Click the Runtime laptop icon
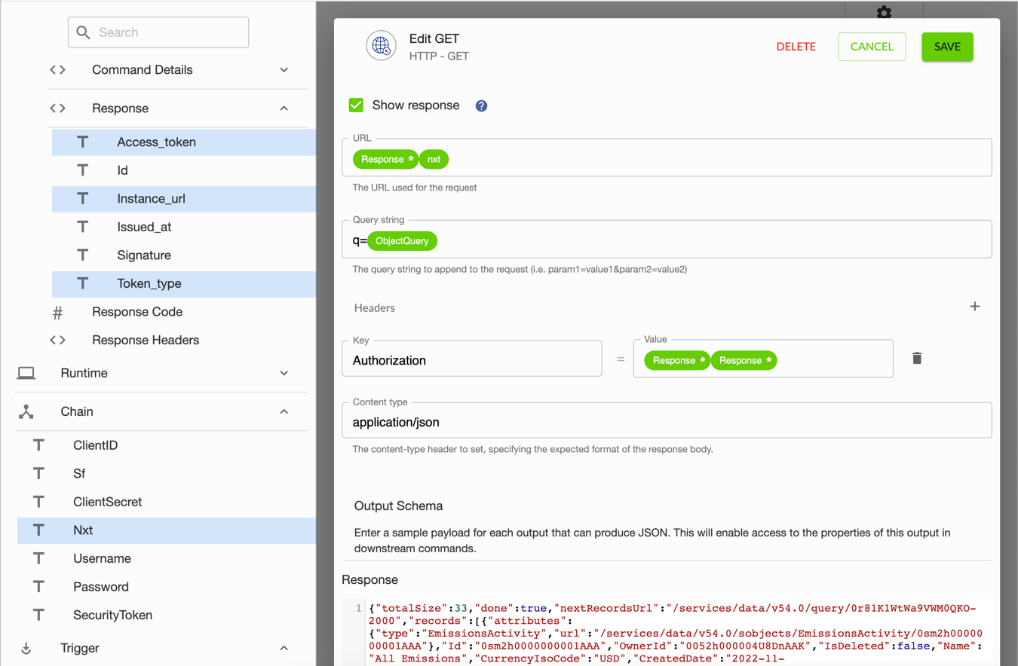 click(x=26, y=373)
